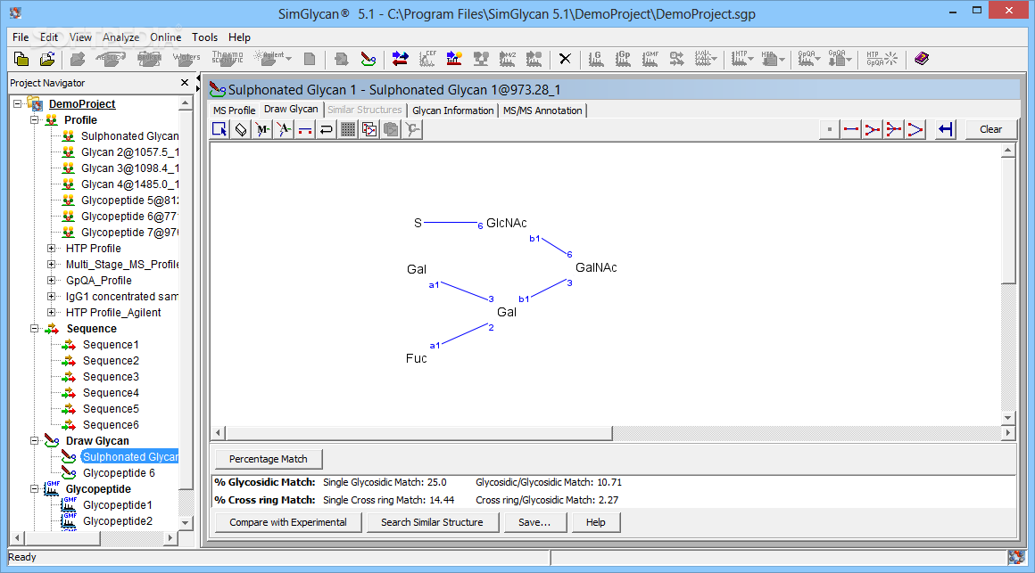Collapse the DemoProject root node

click(x=18, y=103)
